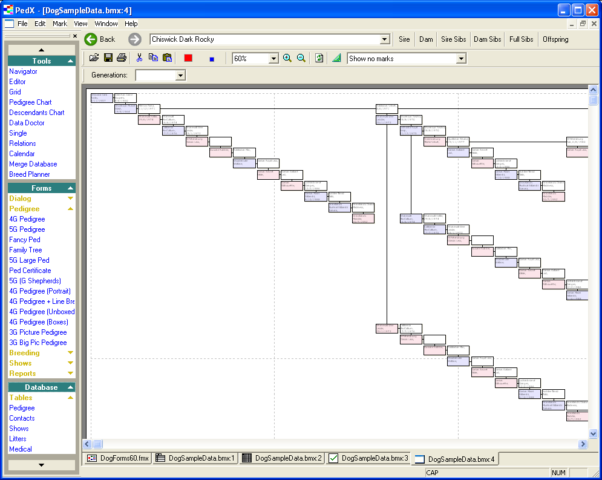The width and height of the screenshot is (602, 480).
Task: Open the Descendants Chart link
Action: click(x=37, y=113)
